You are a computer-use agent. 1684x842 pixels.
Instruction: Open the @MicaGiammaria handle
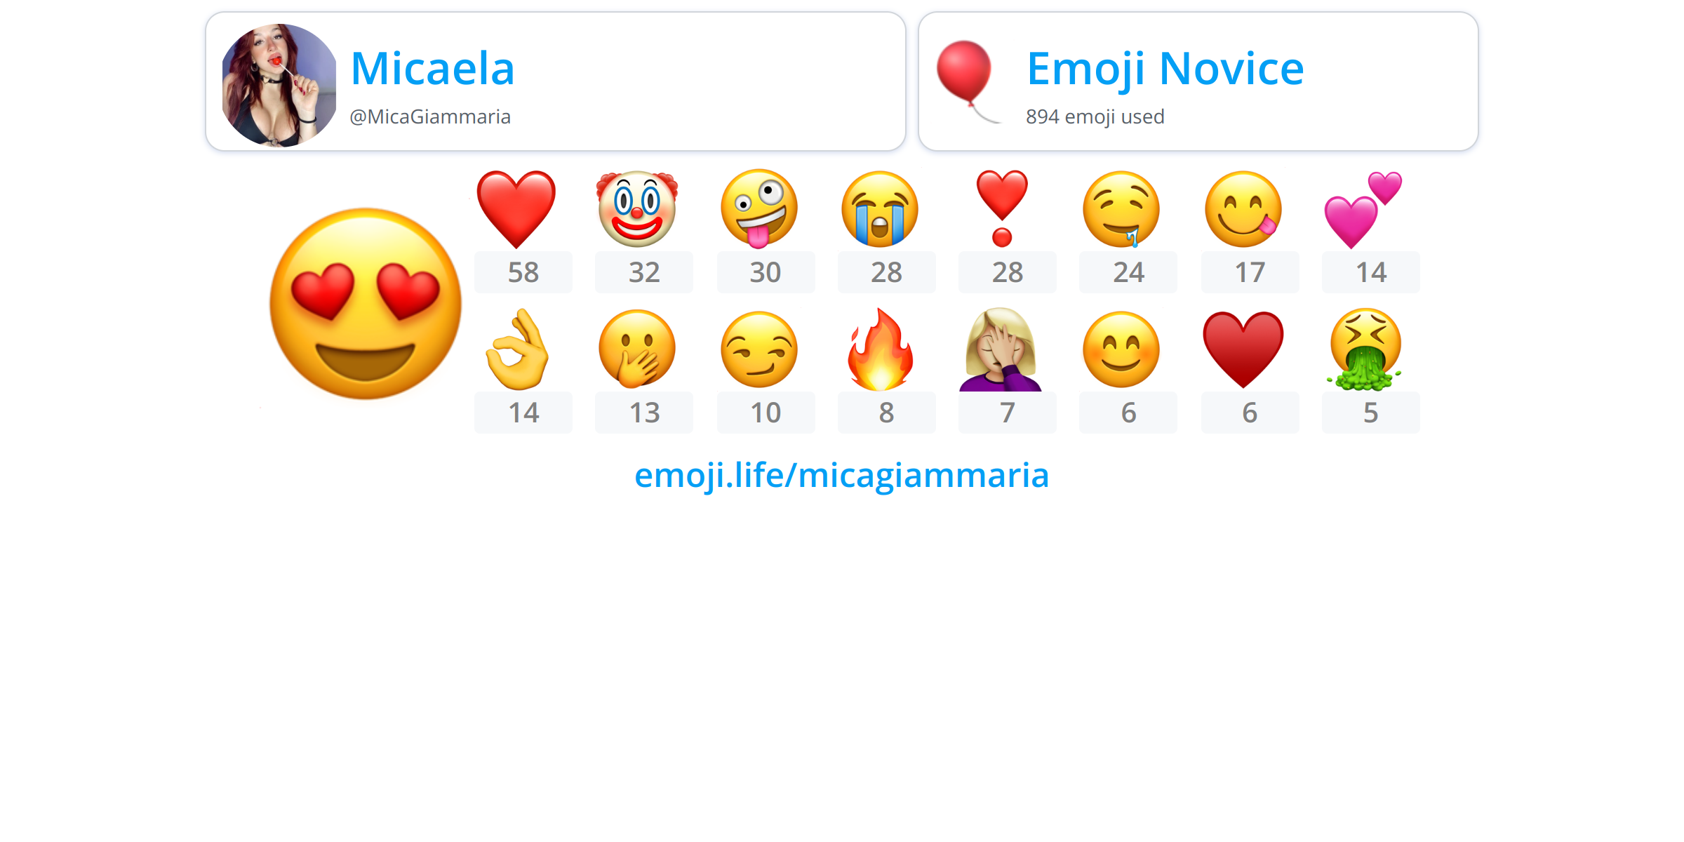point(430,116)
